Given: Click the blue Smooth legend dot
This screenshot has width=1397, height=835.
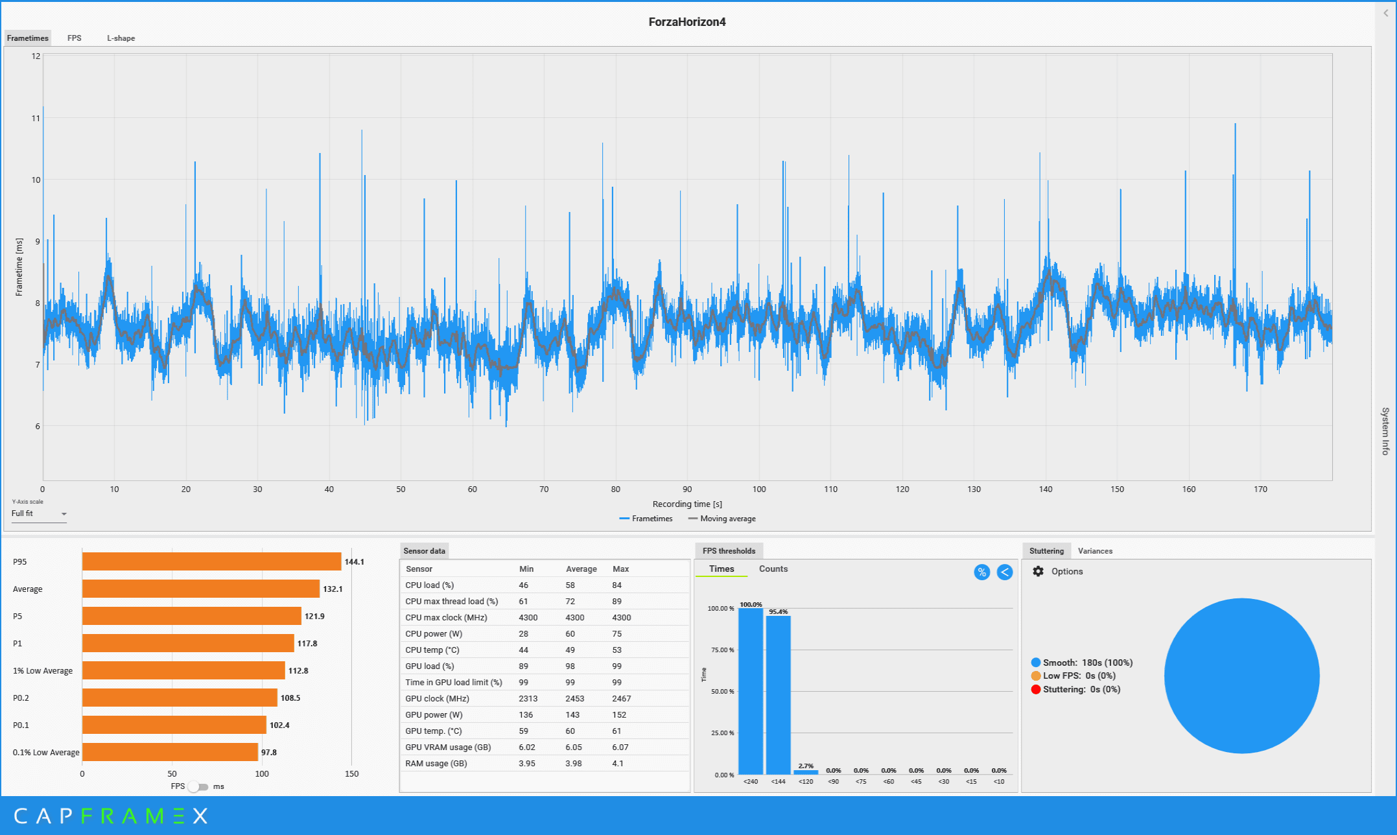Looking at the screenshot, I should click(x=1035, y=663).
